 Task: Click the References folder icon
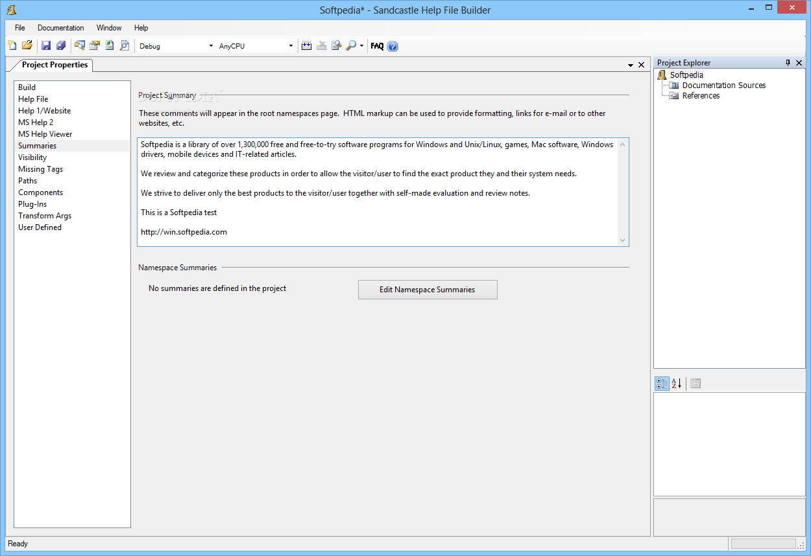click(x=674, y=96)
